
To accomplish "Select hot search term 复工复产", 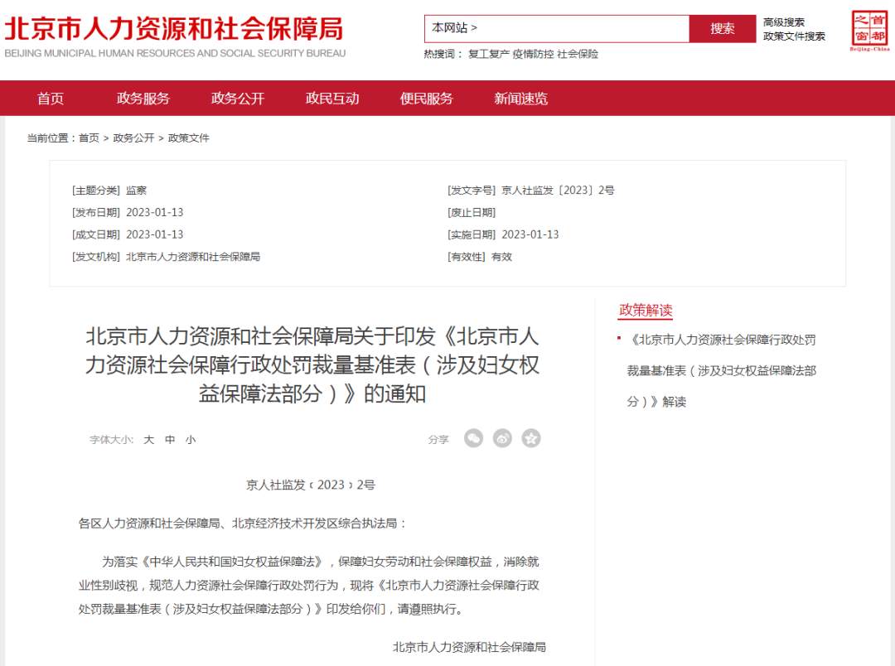I will click(488, 54).
